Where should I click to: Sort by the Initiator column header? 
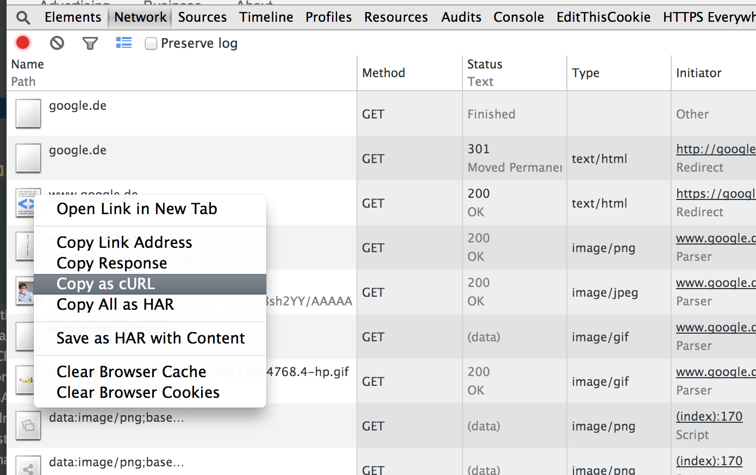(x=714, y=73)
